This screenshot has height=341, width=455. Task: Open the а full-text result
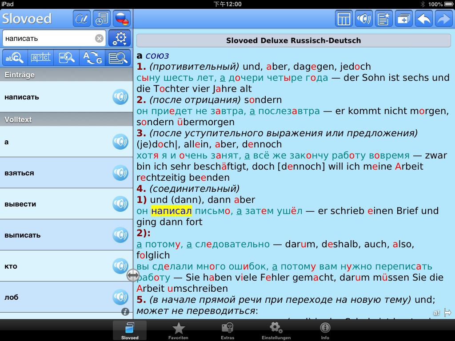pyautogui.click(x=67, y=142)
